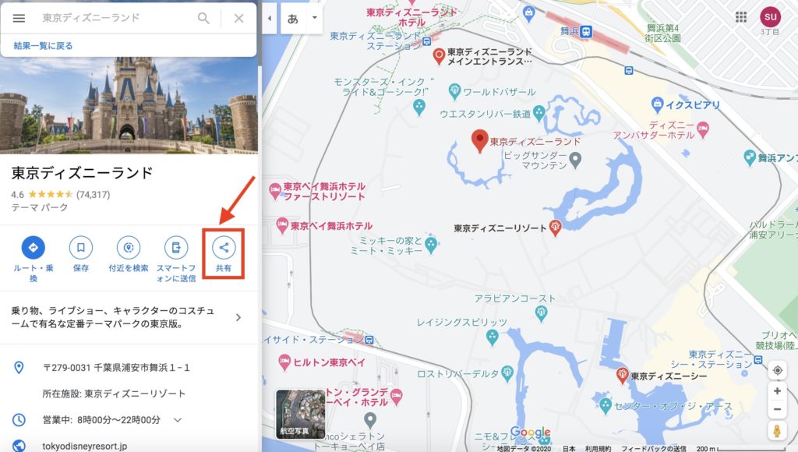Click 東京ディズニーリゾート map pin
This screenshot has height=452, width=798.
[555, 228]
